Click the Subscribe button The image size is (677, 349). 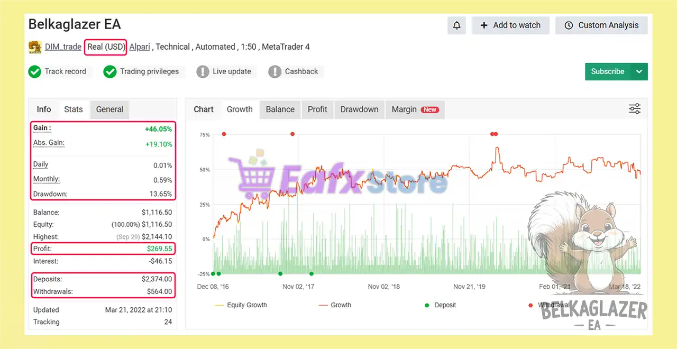tap(608, 71)
